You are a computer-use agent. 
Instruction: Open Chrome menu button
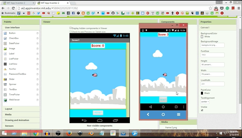[239, 8]
